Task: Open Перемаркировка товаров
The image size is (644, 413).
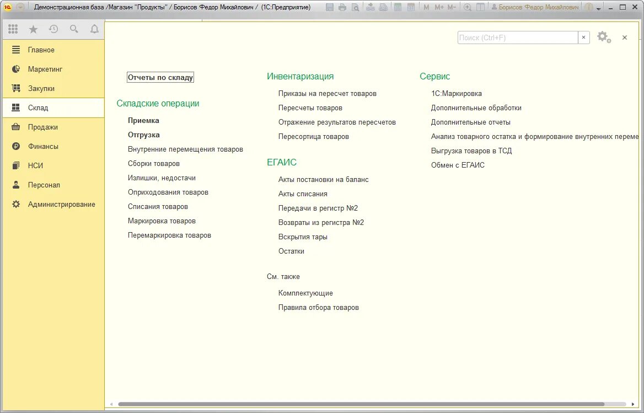Action: click(x=169, y=235)
